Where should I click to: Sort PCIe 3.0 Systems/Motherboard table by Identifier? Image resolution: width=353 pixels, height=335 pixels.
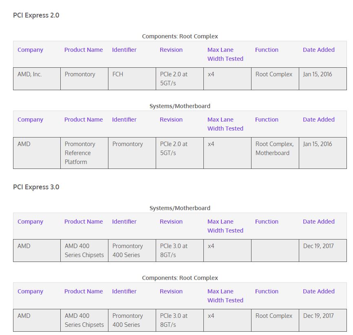pos(124,222)
